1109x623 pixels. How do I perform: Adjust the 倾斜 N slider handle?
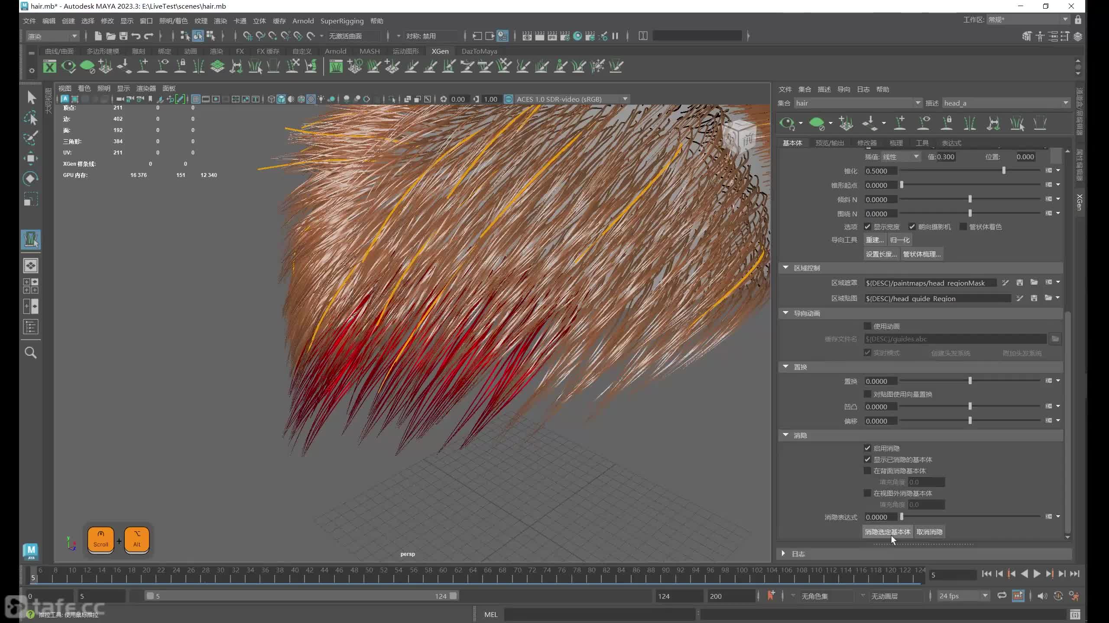tap(970, 199)
